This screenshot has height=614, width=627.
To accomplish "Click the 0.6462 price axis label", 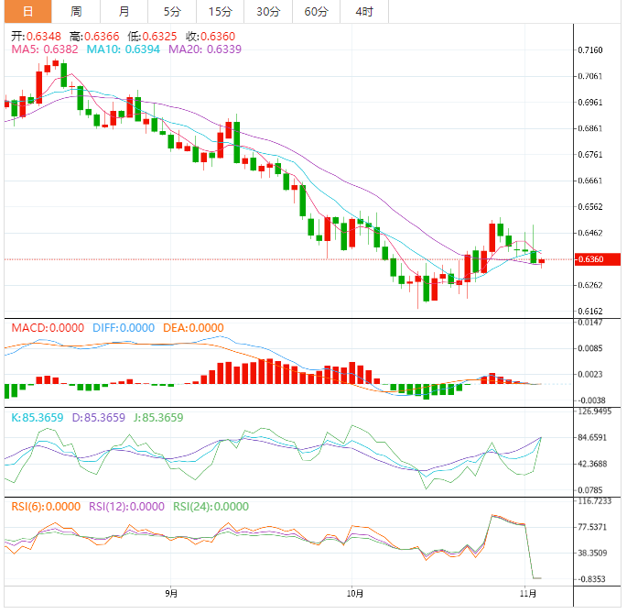I will [x=590, y=233].
